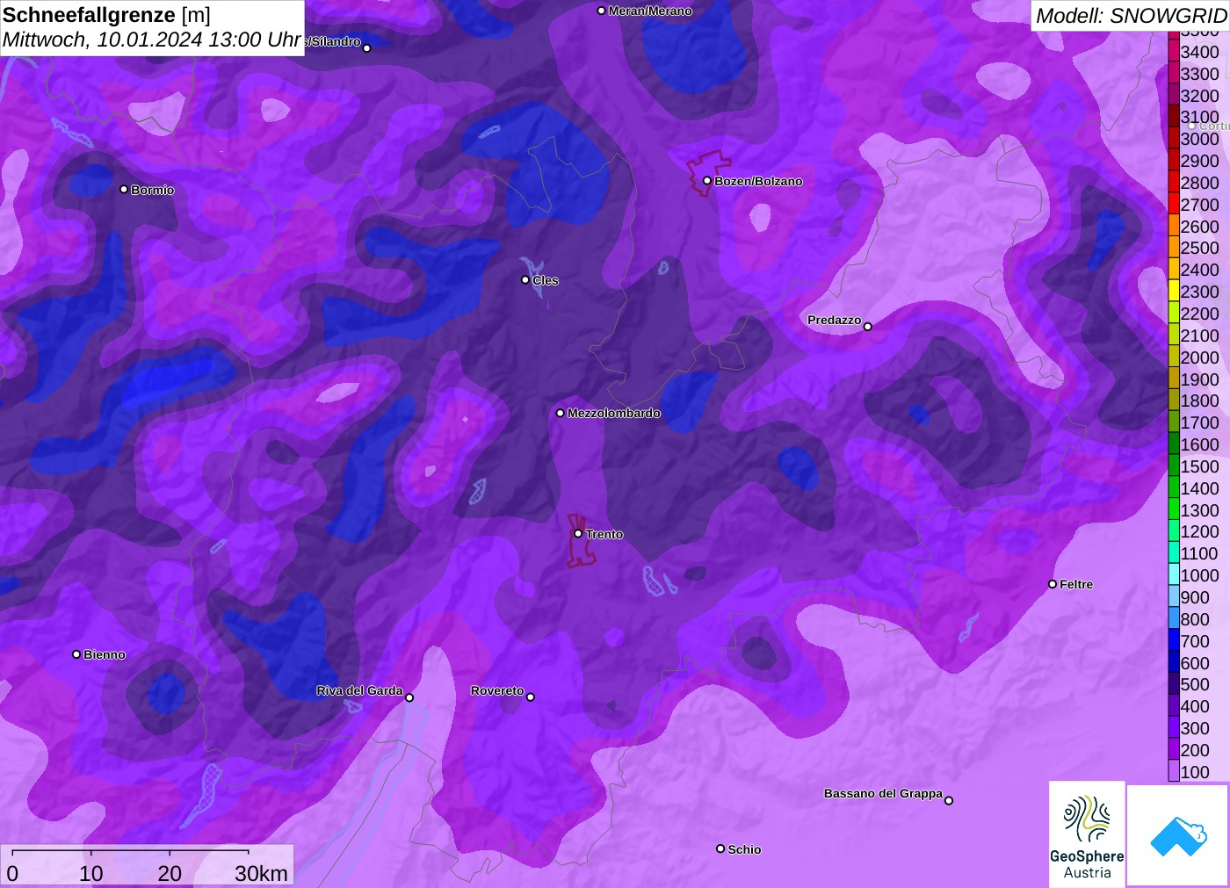
Task: Click the 'Bassano del Grappa' label text
Action: 883,793
